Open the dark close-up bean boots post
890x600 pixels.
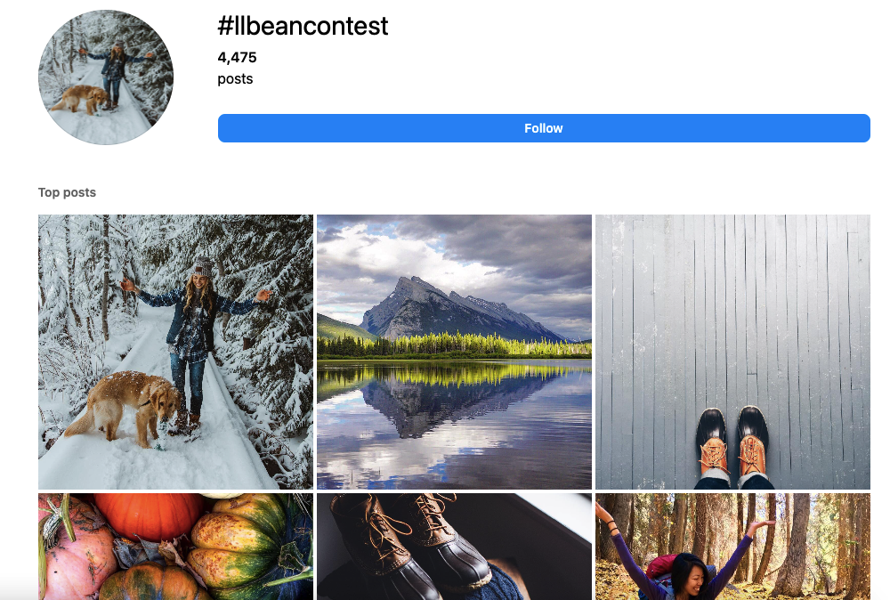point(454,547)
